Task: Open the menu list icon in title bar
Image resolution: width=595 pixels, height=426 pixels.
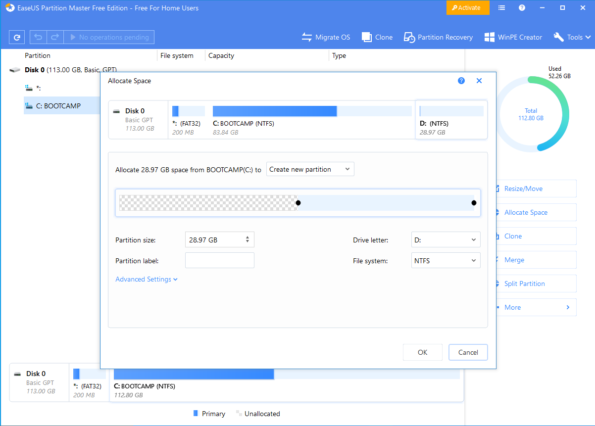Action: (502, 7)
